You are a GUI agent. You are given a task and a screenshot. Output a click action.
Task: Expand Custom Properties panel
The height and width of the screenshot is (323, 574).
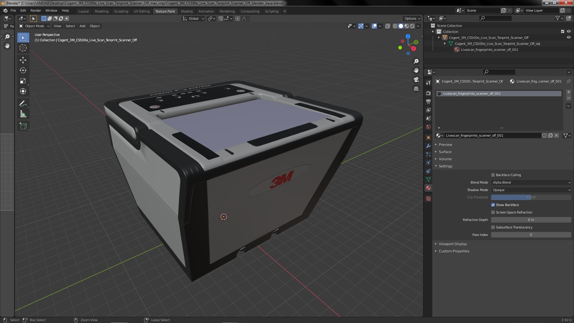tap(454, 251)
